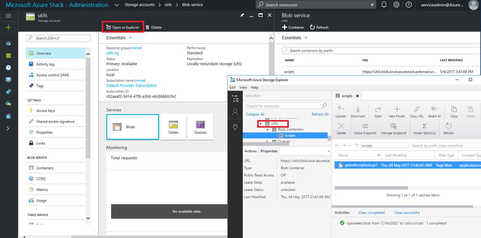Open Default Provider Subscription link

click(131, 85)
